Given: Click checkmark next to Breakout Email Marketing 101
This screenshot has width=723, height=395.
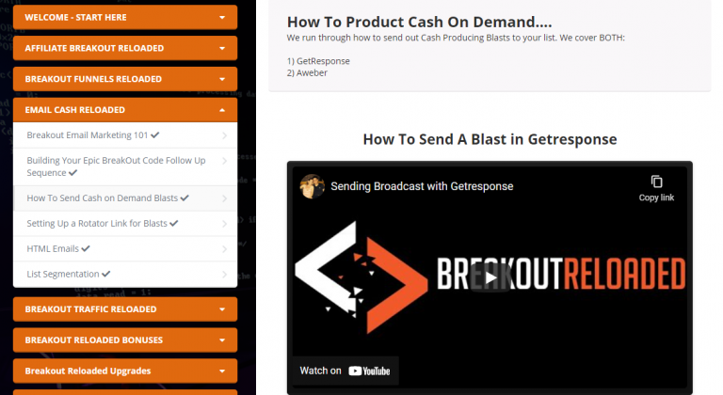Looking at the screenshot, I should click(x=155, y=135).
